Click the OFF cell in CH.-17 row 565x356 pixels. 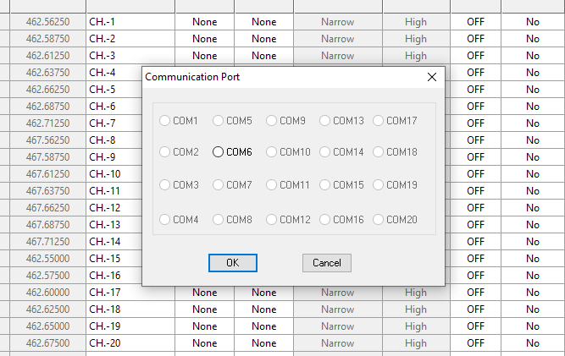coord(476,293)
